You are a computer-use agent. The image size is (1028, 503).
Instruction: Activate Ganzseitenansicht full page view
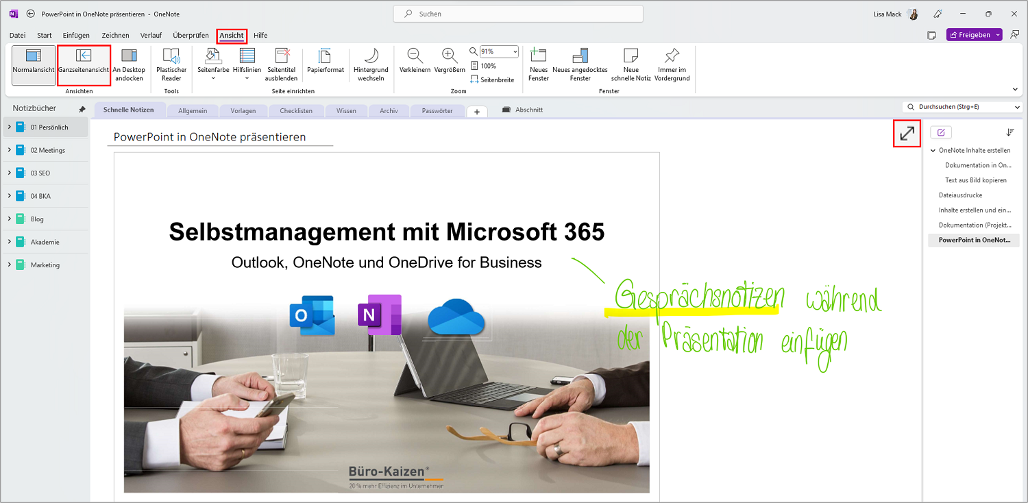84,65
